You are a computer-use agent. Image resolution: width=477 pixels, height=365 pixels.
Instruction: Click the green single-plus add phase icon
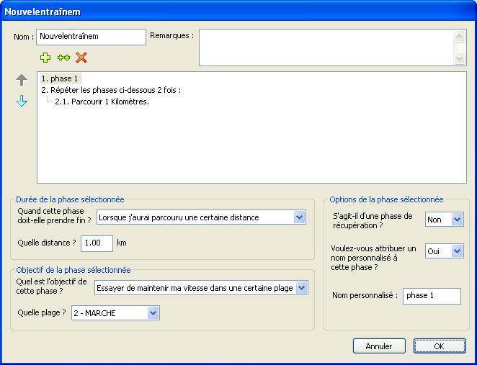point(45,58)
